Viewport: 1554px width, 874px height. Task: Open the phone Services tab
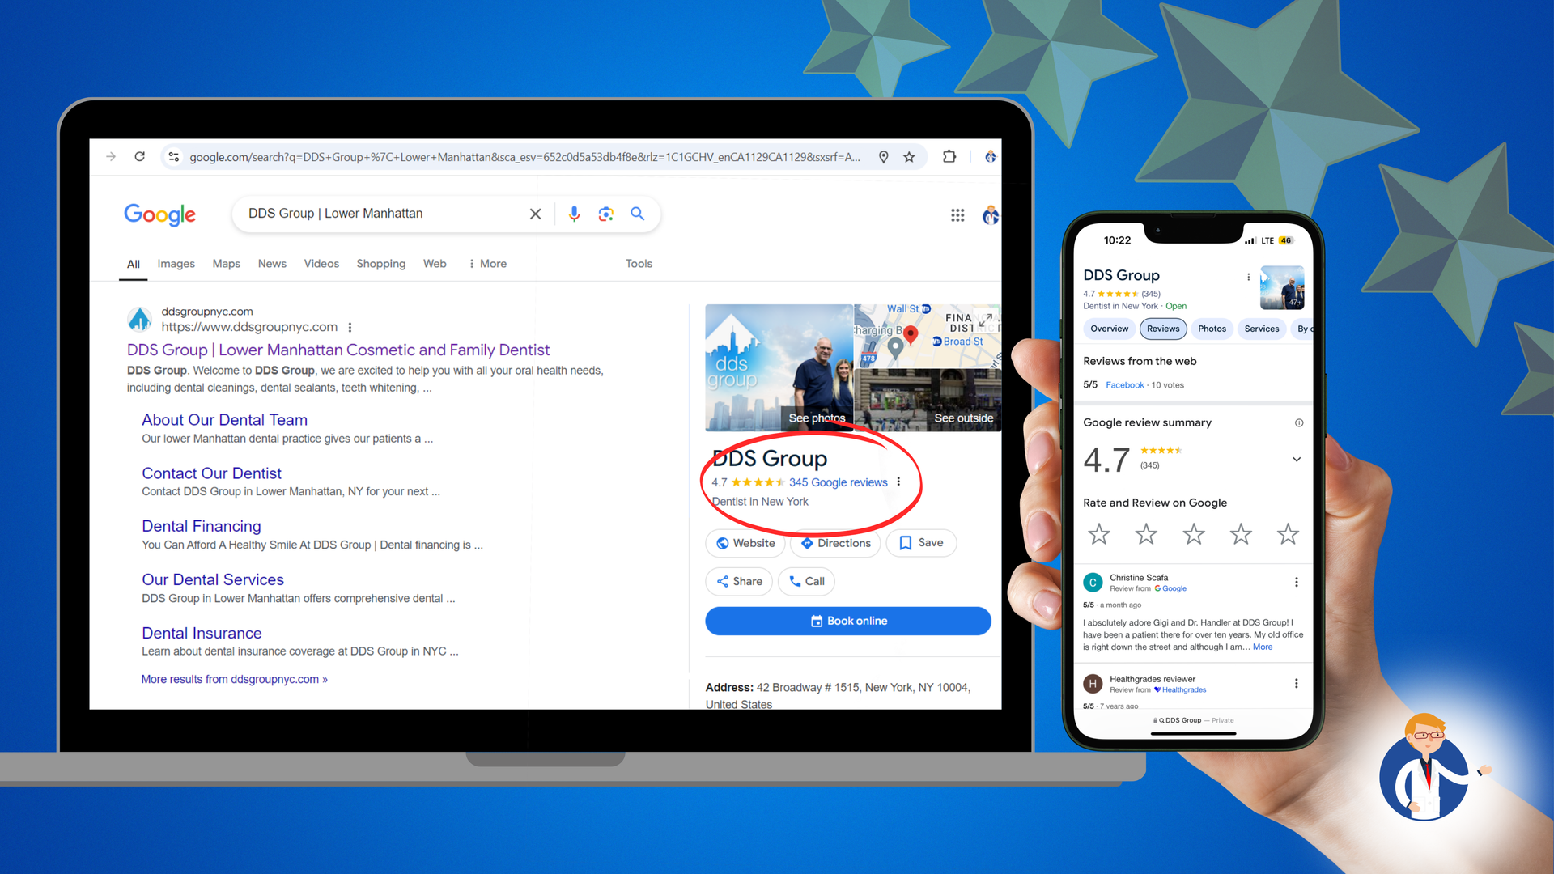[x=1262, y=329]
